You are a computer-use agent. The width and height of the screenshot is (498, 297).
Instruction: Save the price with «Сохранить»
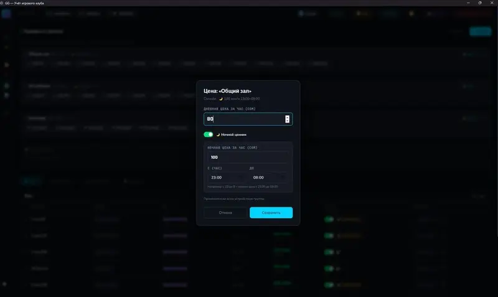click(271, 213)
